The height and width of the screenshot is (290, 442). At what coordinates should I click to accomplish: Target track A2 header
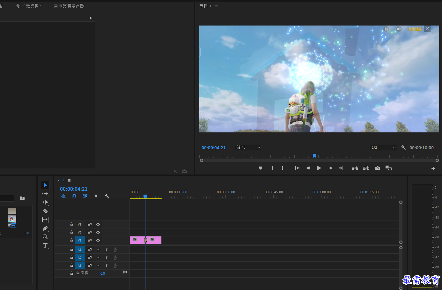click(x=80, y=258)
